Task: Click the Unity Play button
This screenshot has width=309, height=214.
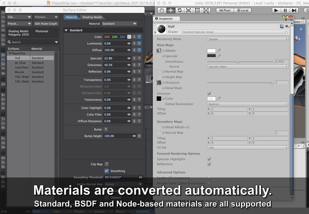Action: pyautogui.click(x=276, y=10)
